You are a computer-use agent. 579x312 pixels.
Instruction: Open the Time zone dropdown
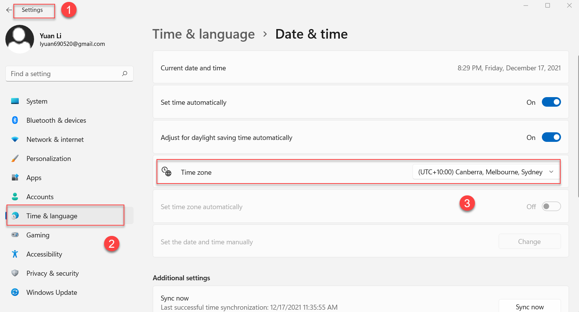486,172
